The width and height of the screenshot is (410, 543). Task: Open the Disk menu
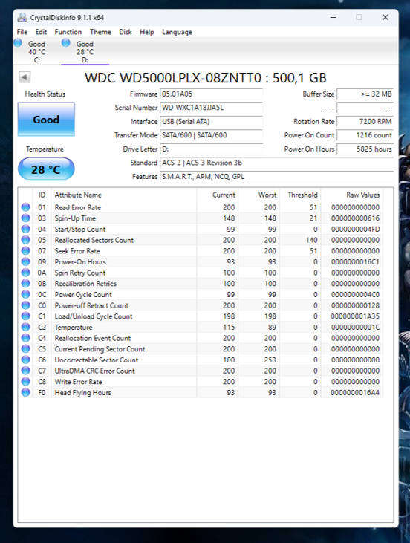tap(125, 32)
